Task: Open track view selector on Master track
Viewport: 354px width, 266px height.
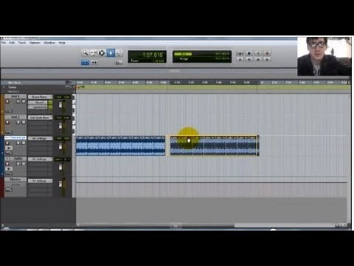Action: pos(9,190)
